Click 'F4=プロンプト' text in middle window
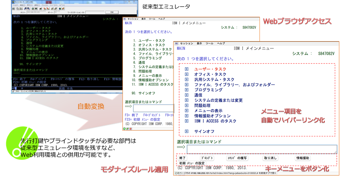 152,115
